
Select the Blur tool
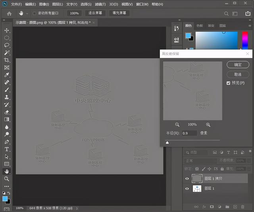point(7,127)
